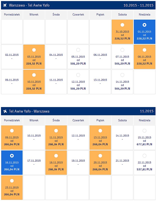Click the Sobota column header in outbound calendar
Image resolution: width=157 pixels, height=201 pixels.
(122, 15)
